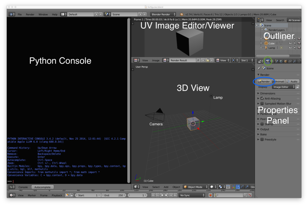Open the Help menu
The height and width of the screenshot is (206, 308).
coord(55,14)
